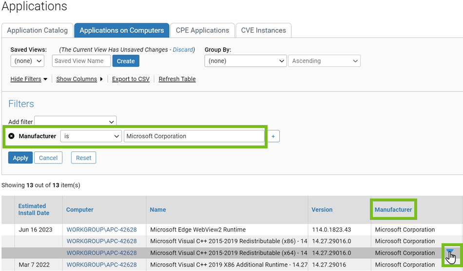Image resolution: width=463 pixels, height=271 pixels.
Task: Collapse filters via Hide Filters
Action: coord(29,79)
